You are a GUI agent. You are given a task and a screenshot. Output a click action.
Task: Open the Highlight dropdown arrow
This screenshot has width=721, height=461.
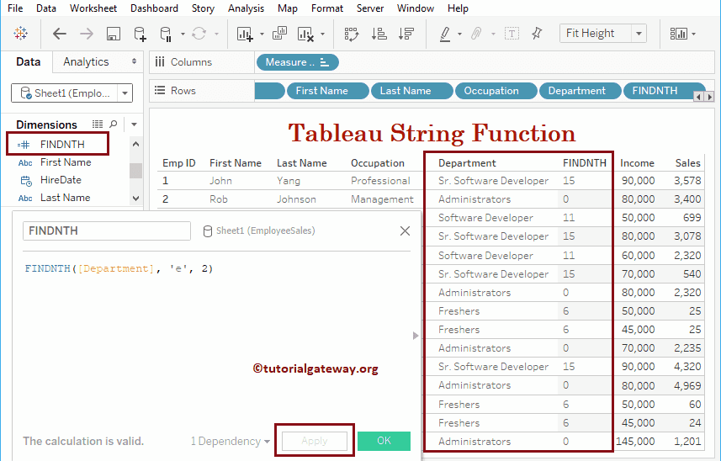coord(459,34)
